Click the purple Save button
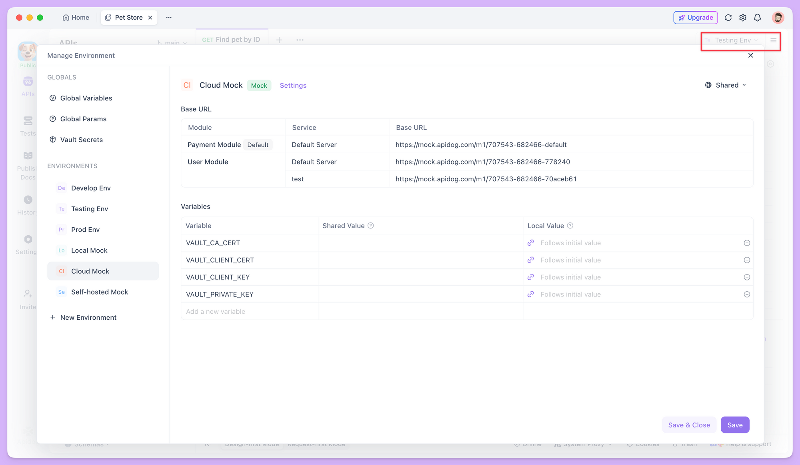 click(735, 425)
